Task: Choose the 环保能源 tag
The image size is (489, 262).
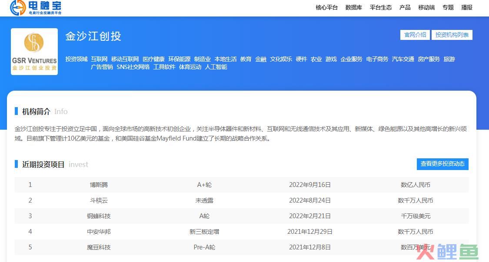Action: coord(180,59)
